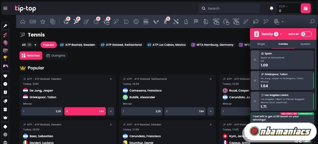Expand more sports arrow in sports bar
The width and height of the screenshot is (318, 144).
(282, 22)
